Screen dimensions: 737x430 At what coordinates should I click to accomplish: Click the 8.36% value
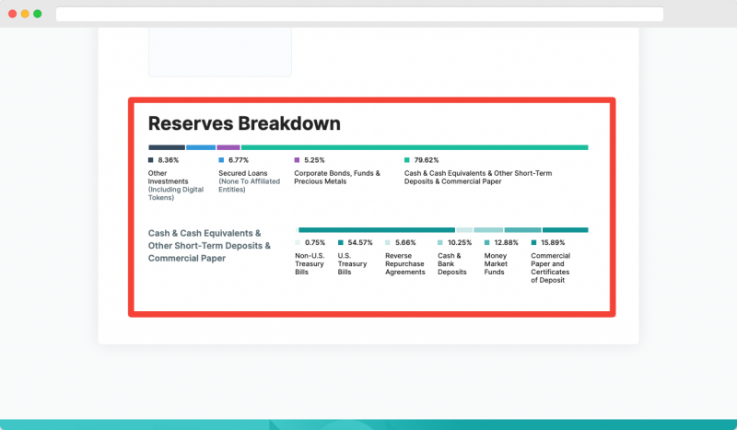(x=169, y=160)
